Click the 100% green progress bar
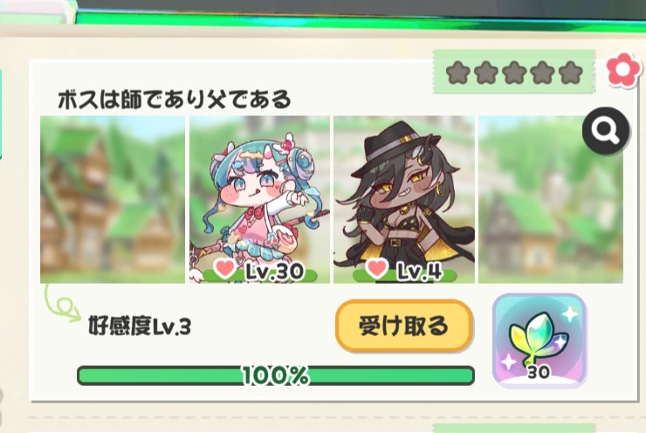 (276, 375)
